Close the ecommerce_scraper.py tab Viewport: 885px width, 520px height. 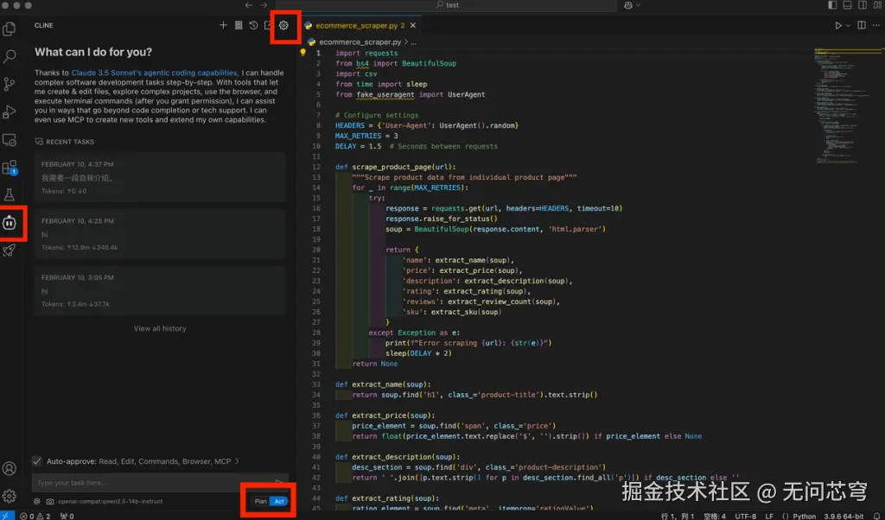[x=412, y=25]
